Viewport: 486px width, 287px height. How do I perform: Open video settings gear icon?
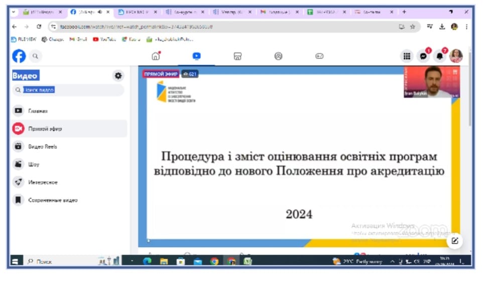[x=118, y=76]
